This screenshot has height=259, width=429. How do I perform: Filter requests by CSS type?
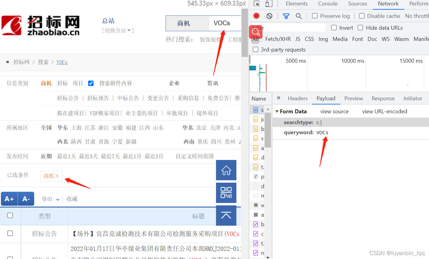pyautogui.click(x=309, y=39)
